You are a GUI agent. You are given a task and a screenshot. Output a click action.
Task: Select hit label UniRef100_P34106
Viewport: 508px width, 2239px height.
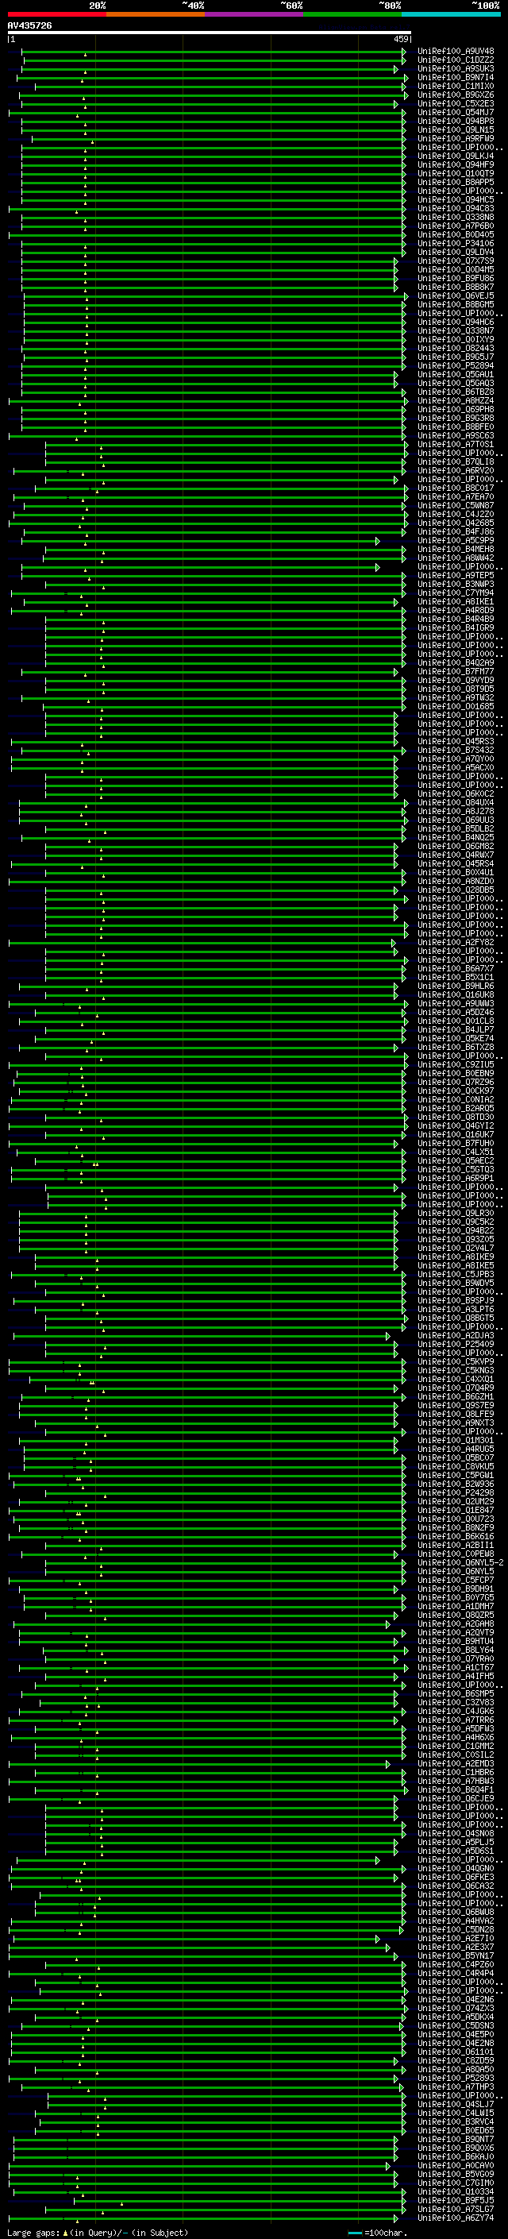pos(456,243)
